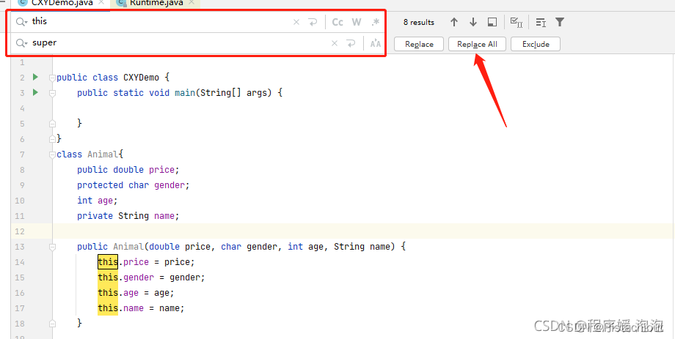Image resolution: width=675 pixels, height=339 pixels.
Task: Toggle Regex (.*) search option
Action: pos(376,22)
